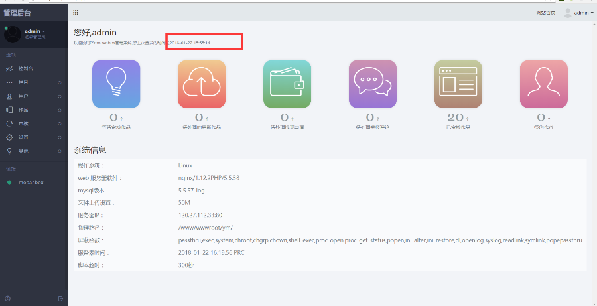Select the server time 16:19:56 PRC value

pyautogui.click(x=211, y=253)
